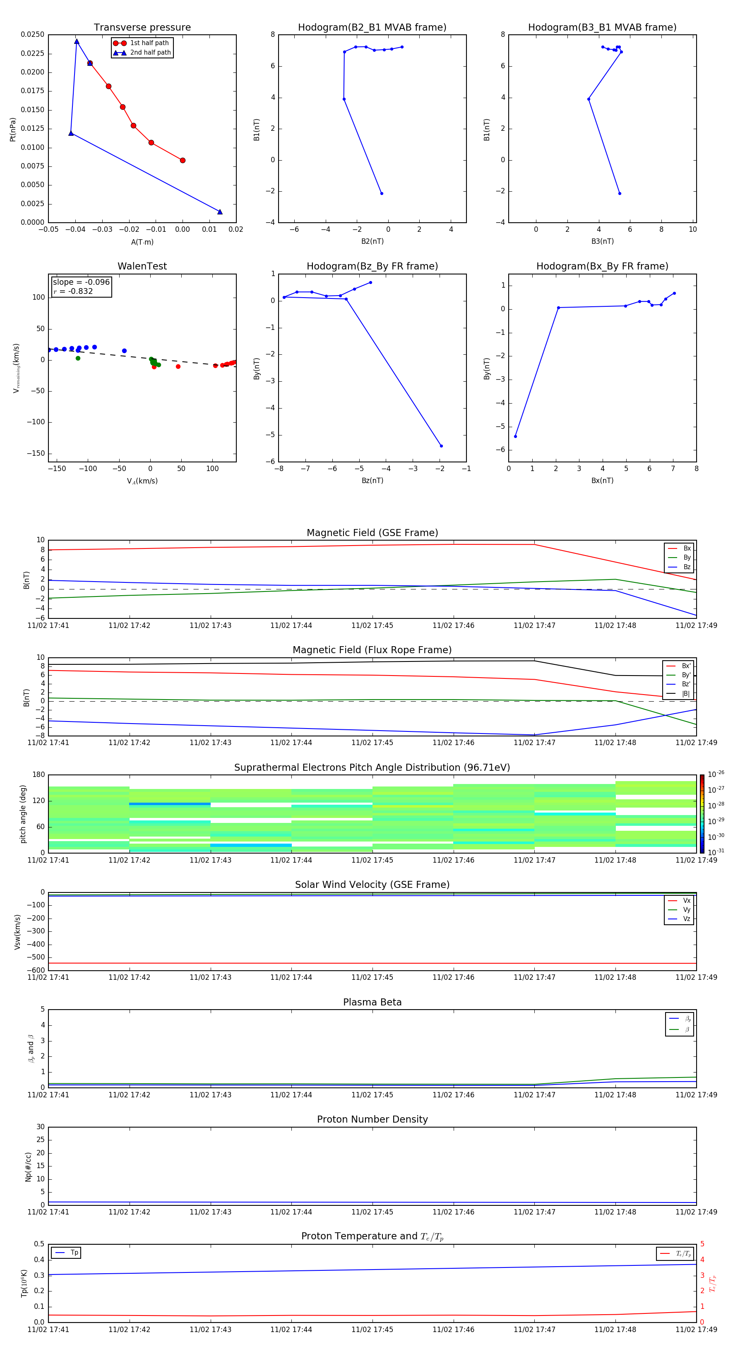Viewport: 745px width, 1366px height.
Task: Click the β_p and β y-axis label
Action: [x=31, y=1049]
